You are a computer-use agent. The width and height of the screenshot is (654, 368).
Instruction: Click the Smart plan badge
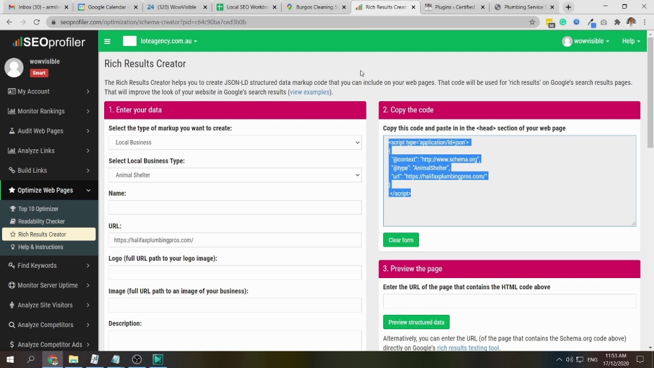(39, 73)
